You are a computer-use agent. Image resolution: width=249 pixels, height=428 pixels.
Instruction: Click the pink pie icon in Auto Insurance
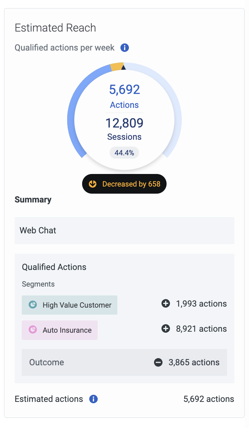pos(33,330)
